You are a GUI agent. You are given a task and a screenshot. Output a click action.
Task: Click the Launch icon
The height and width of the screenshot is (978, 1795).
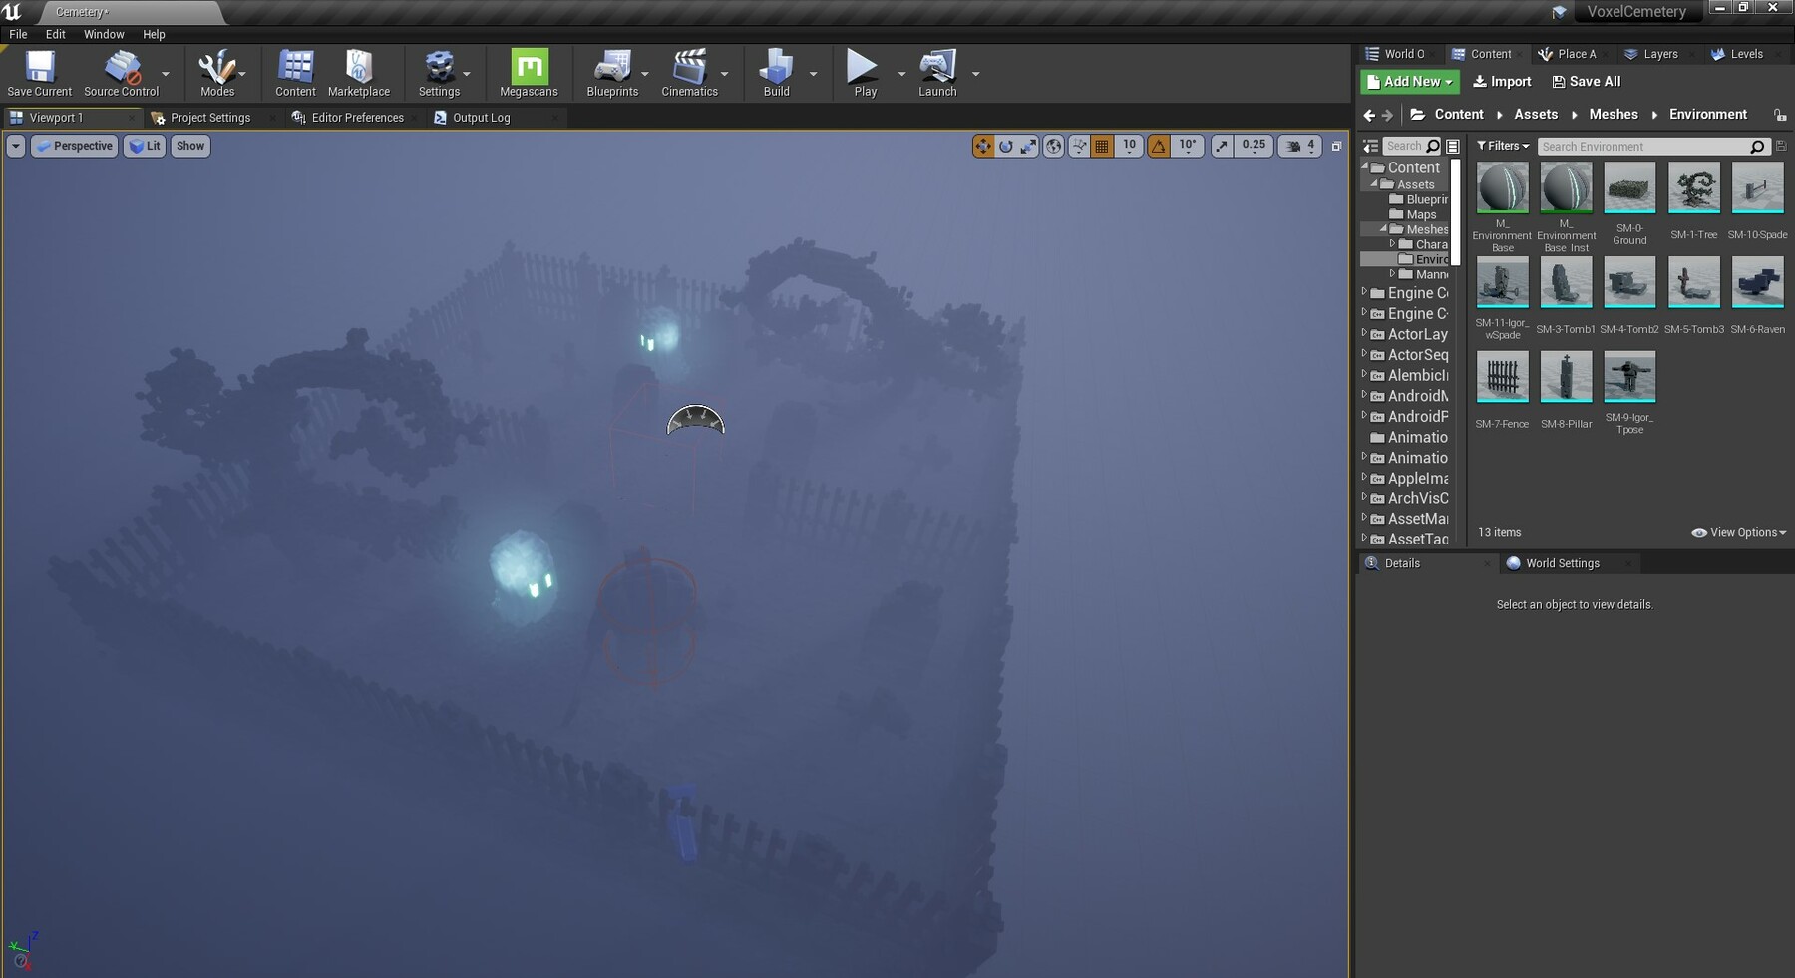936,70
